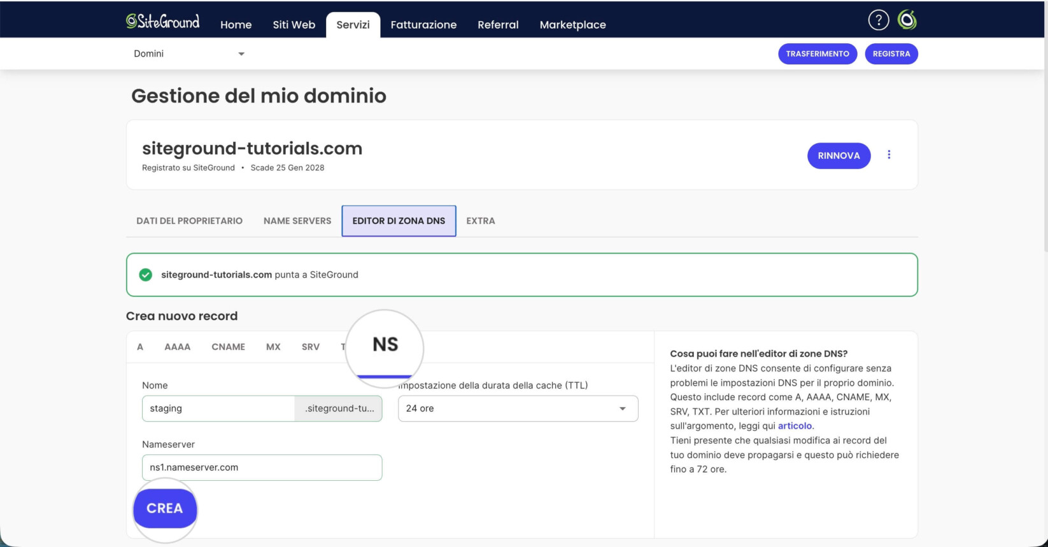This screenshot has width=1048, height=547.
Task: Click the Crea nuovo record heading
Action: pyautogui.click(x=181, y=316)
